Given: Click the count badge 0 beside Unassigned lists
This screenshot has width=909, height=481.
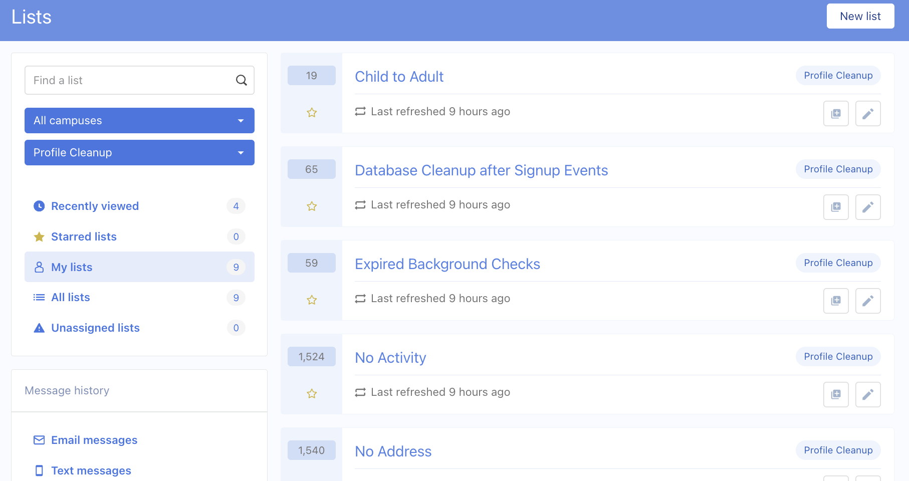Looking at the screenshot, I should [x=236, y=328].
